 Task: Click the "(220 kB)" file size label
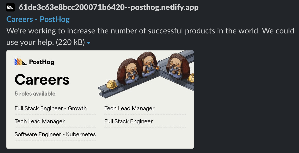tap(70, 42)
